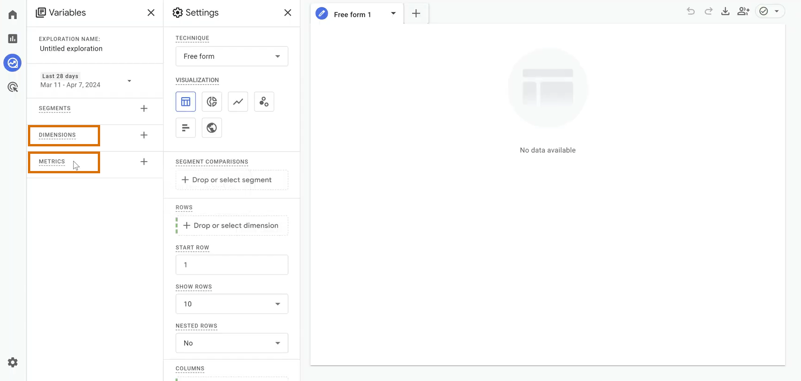Click Drop or select segment

click(x=232, y=180)
